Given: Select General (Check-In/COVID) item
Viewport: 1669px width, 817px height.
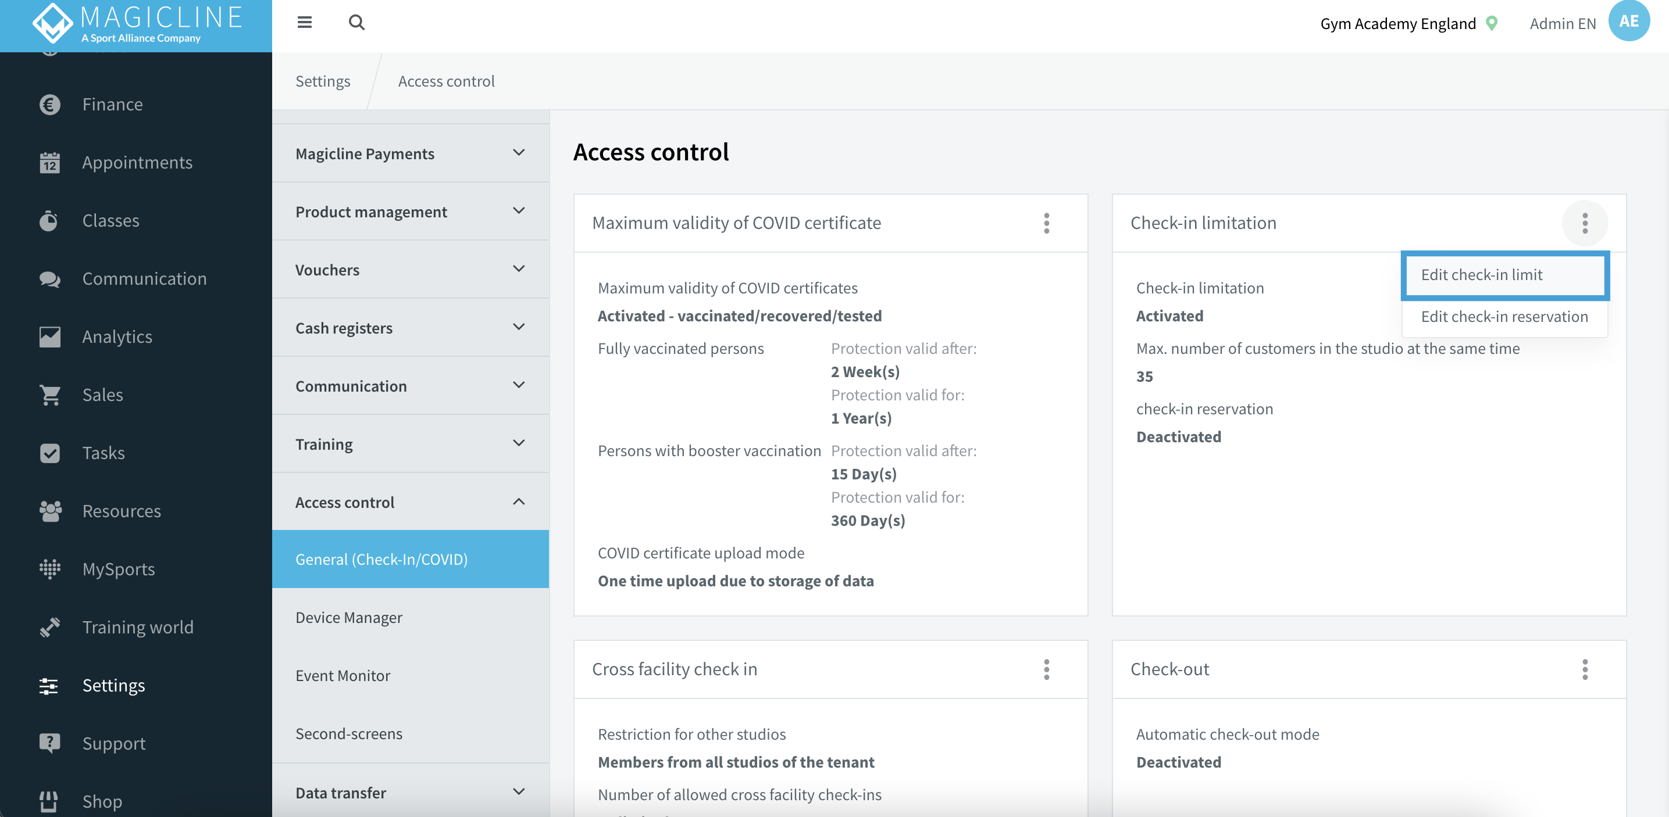Looking at the screenshot, I should (411, 560).
